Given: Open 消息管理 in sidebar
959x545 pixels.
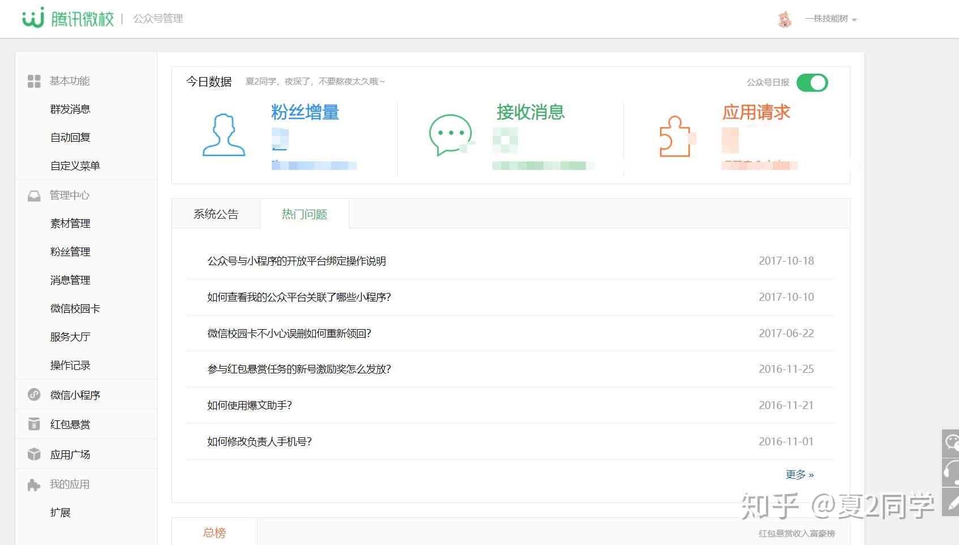Looking at the screenshot, I should click(x=70, y=280).
